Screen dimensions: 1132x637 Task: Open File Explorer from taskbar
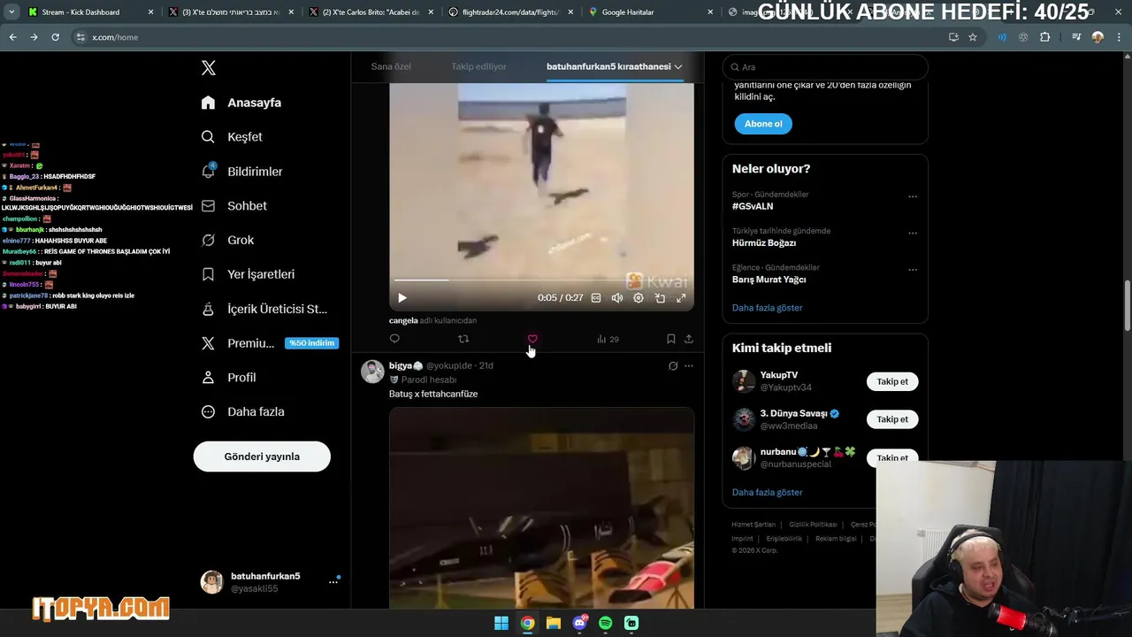(x=554, y=623)
